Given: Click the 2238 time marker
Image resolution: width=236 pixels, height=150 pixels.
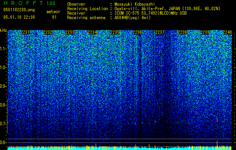Looking at the screenshot, I should pos(182,32).
